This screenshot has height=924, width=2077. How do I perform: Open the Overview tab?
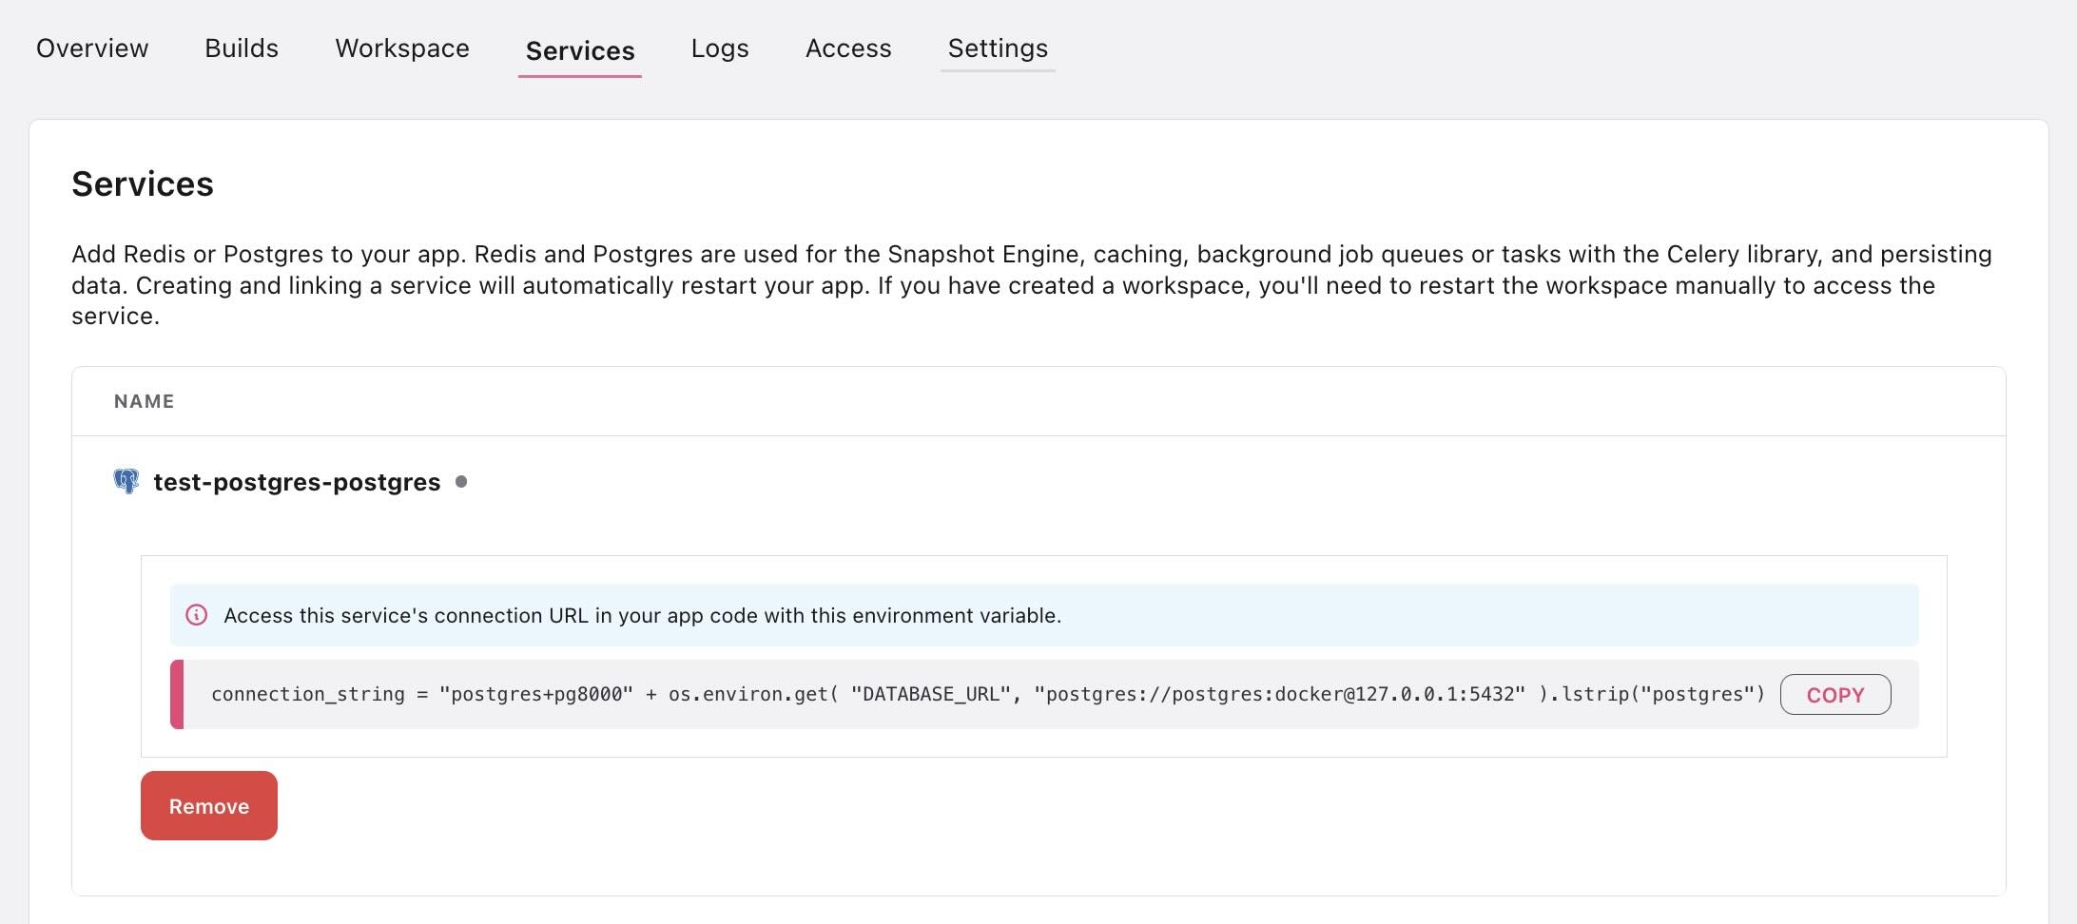coord(91,48)
